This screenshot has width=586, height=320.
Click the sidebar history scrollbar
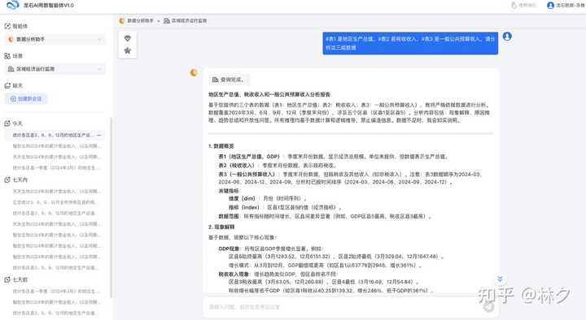(112, 207)
